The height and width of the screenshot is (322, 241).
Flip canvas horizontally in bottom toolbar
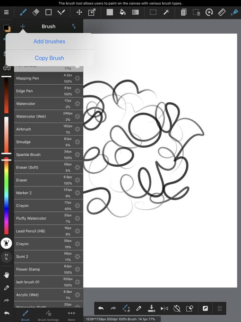[164, 308]
